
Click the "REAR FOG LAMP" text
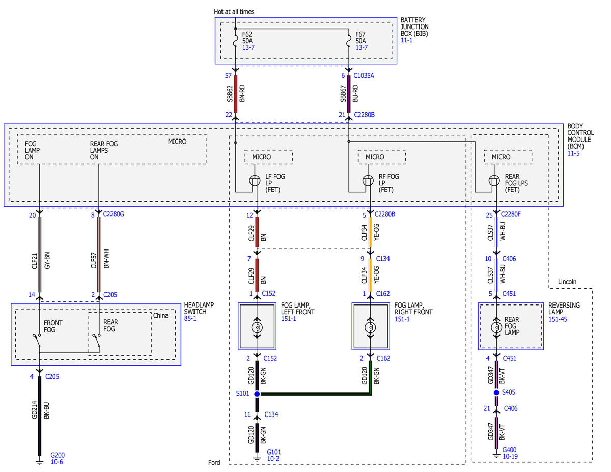512,326
